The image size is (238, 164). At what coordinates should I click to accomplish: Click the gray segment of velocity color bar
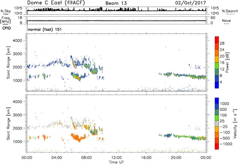point(217,123)
